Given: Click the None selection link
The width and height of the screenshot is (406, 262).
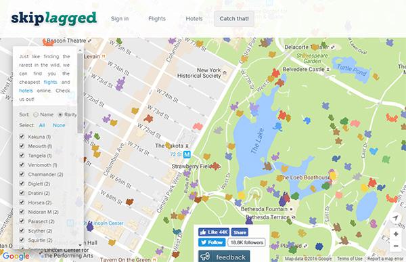Looking at the screenshot, I should [x=59, y=125].
